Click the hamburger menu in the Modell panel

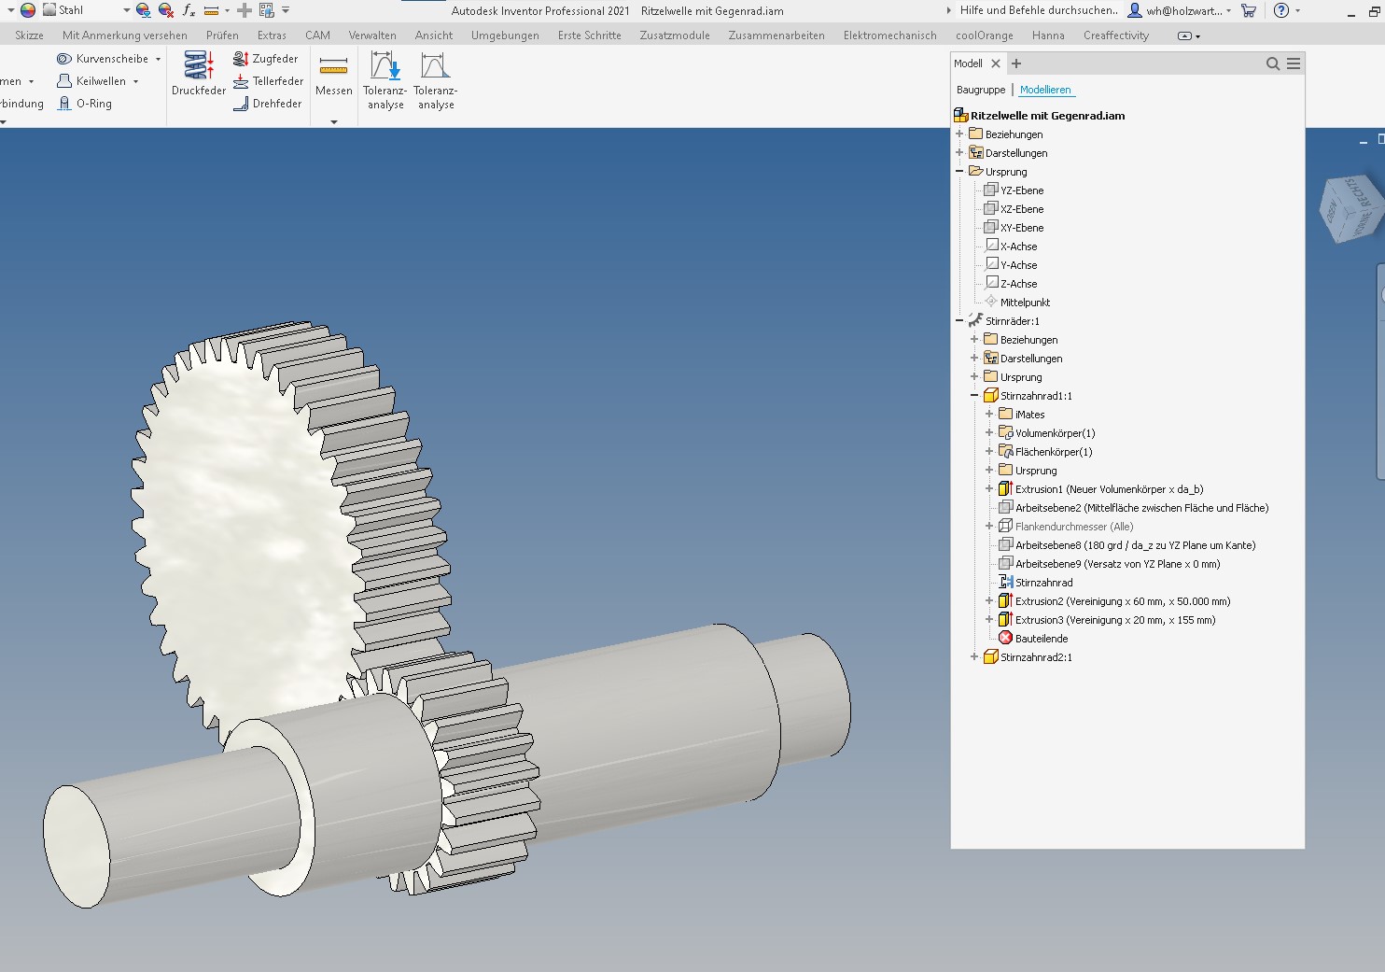(x=1293, y=63)
